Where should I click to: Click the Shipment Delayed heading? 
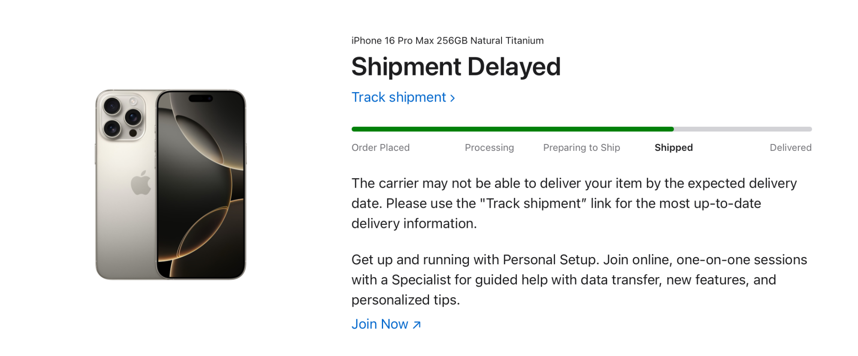tap(456, 67)
